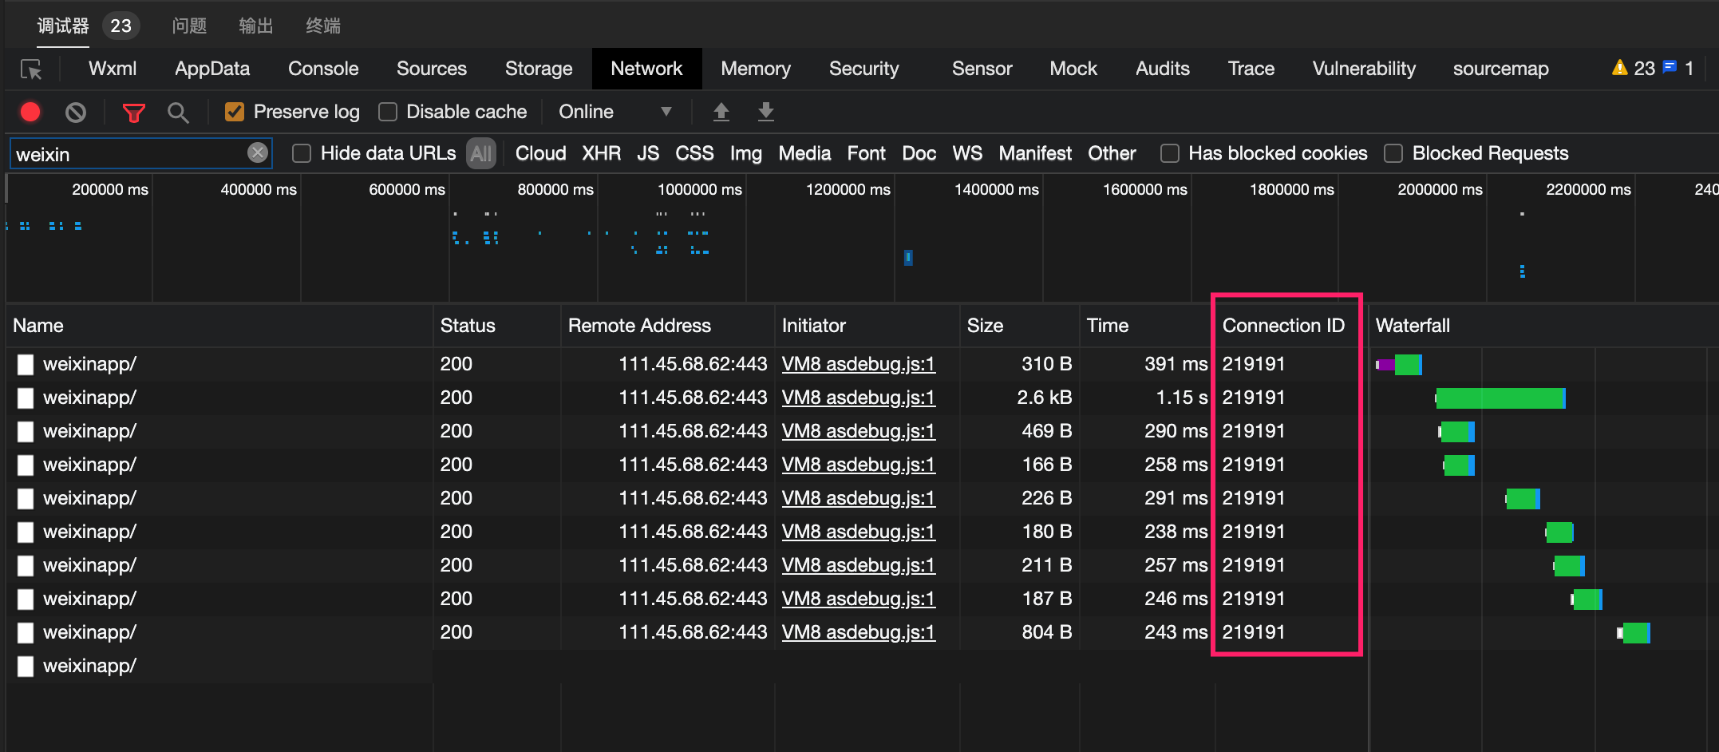Open Memory tab
Image resolution: width=1719 pixels, height=752 pixels.
[756, 69]
